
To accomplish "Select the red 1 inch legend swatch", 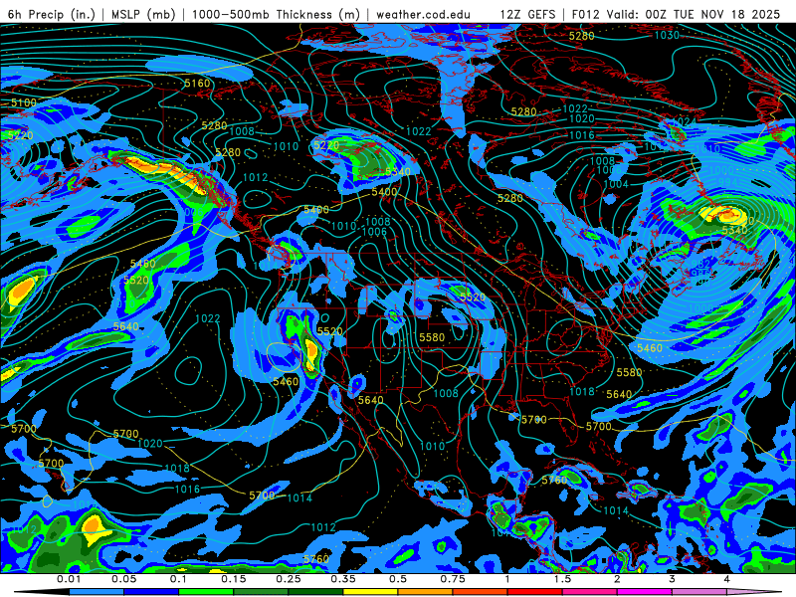I will [535, 592].
